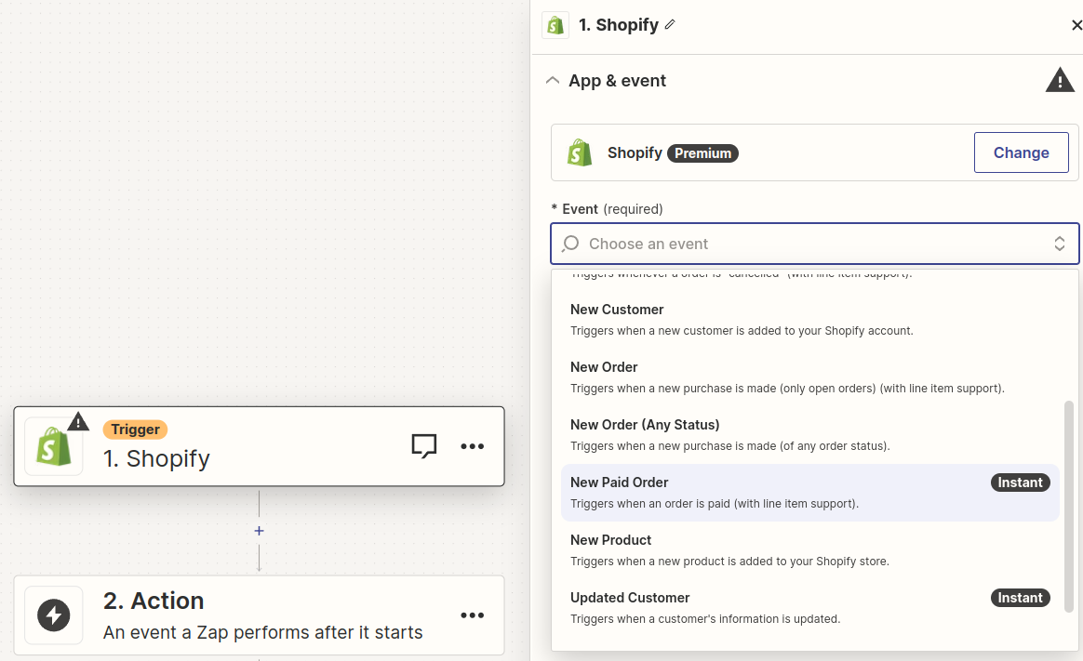Click 'Triggers when a new product is added' text
The height and width of the screenshot is (661, 1083).
tap(729, 562)
